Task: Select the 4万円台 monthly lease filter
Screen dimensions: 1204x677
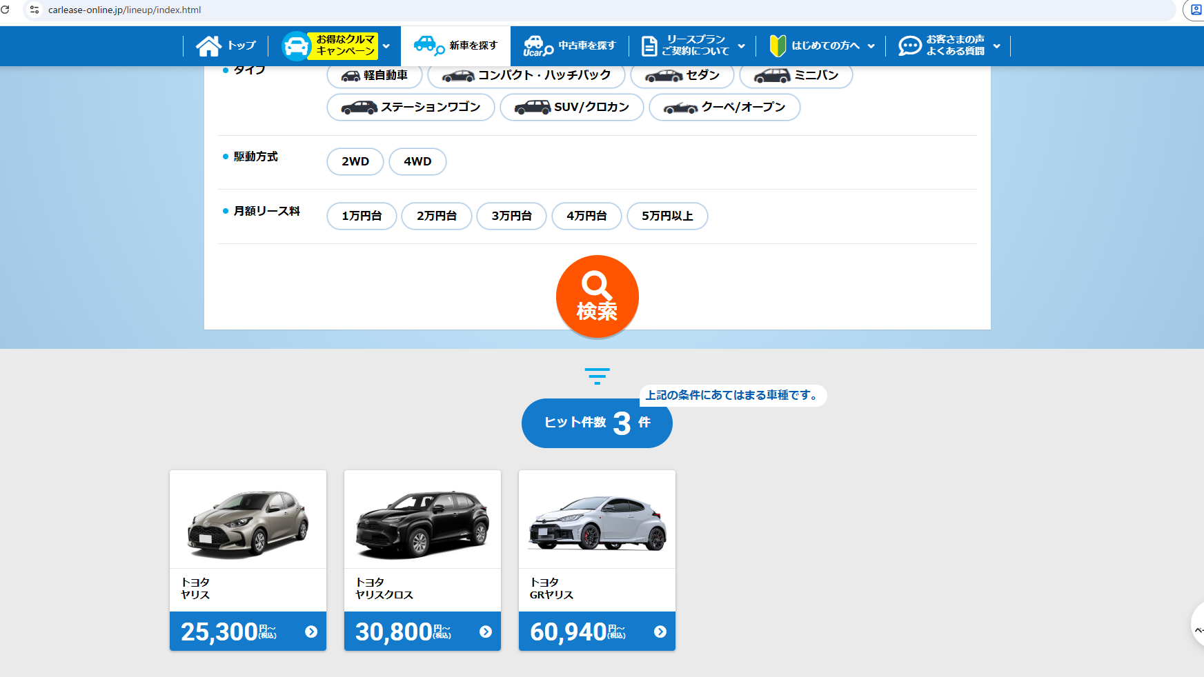Action: (586, 216)
